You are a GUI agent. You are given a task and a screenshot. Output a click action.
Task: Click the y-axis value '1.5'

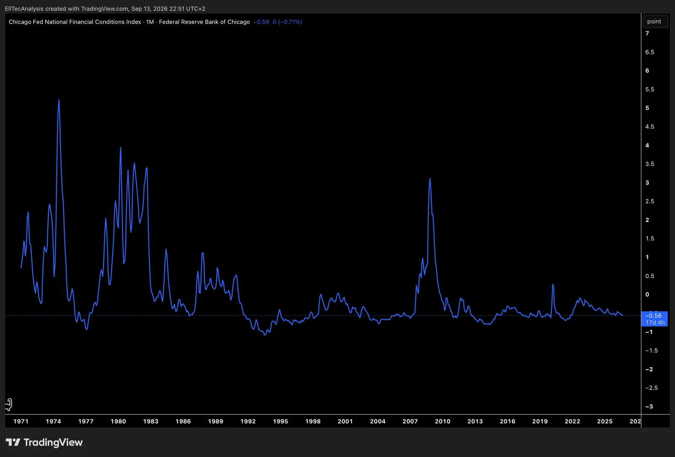pos(650,238)
